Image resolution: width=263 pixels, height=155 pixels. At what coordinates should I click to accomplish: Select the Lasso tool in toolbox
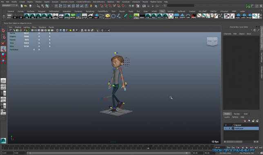click(x=4, y=37)
